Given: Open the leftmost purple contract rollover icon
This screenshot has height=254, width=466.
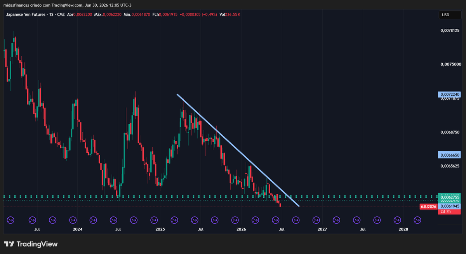Looking at the screenshot, I should (x=10, y=220).
